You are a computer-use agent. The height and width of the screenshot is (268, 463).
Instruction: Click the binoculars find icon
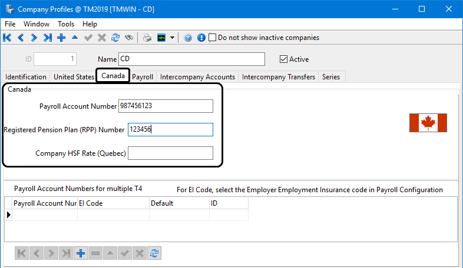click(x=129, y=38)
